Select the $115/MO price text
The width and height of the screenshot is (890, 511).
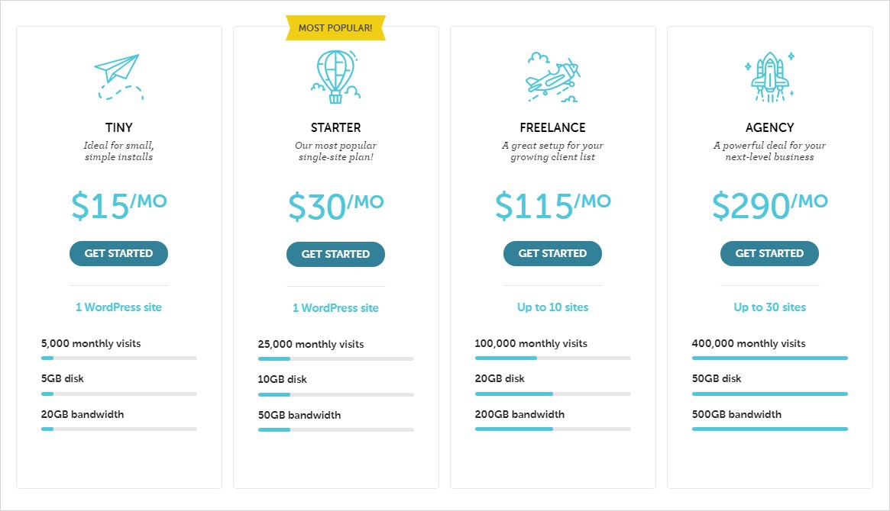[552, 205]
